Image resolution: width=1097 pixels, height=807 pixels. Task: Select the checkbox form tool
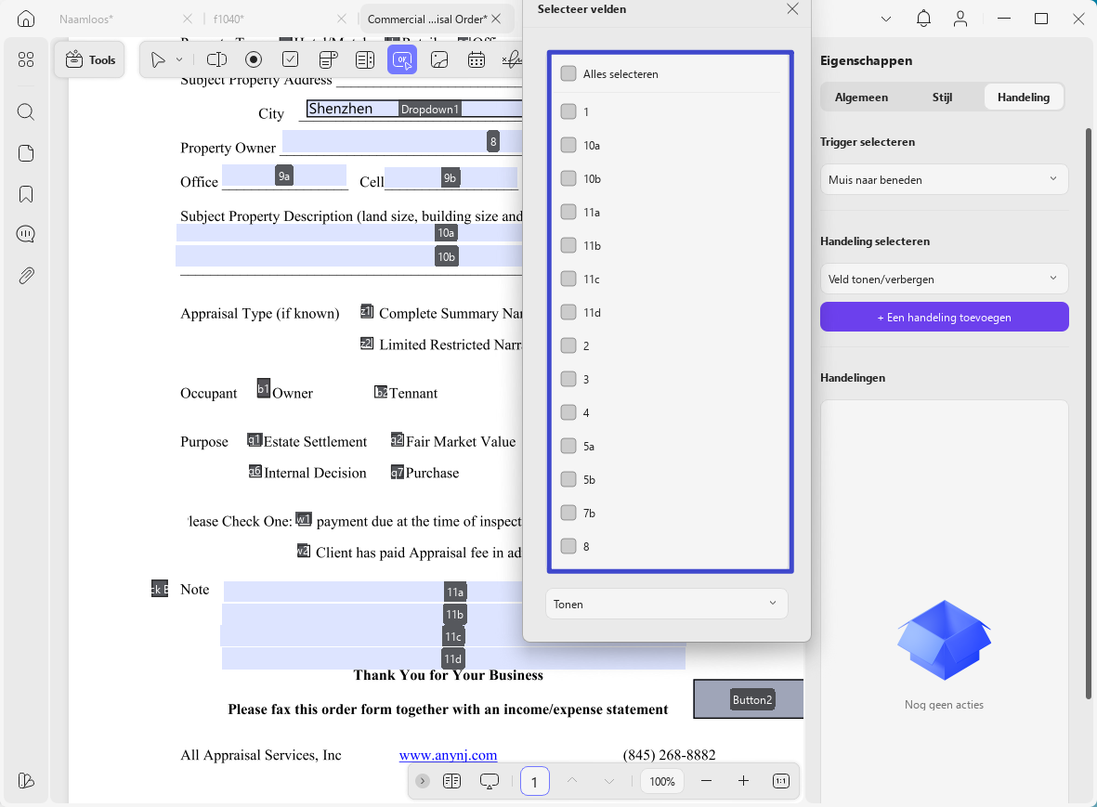291,60
